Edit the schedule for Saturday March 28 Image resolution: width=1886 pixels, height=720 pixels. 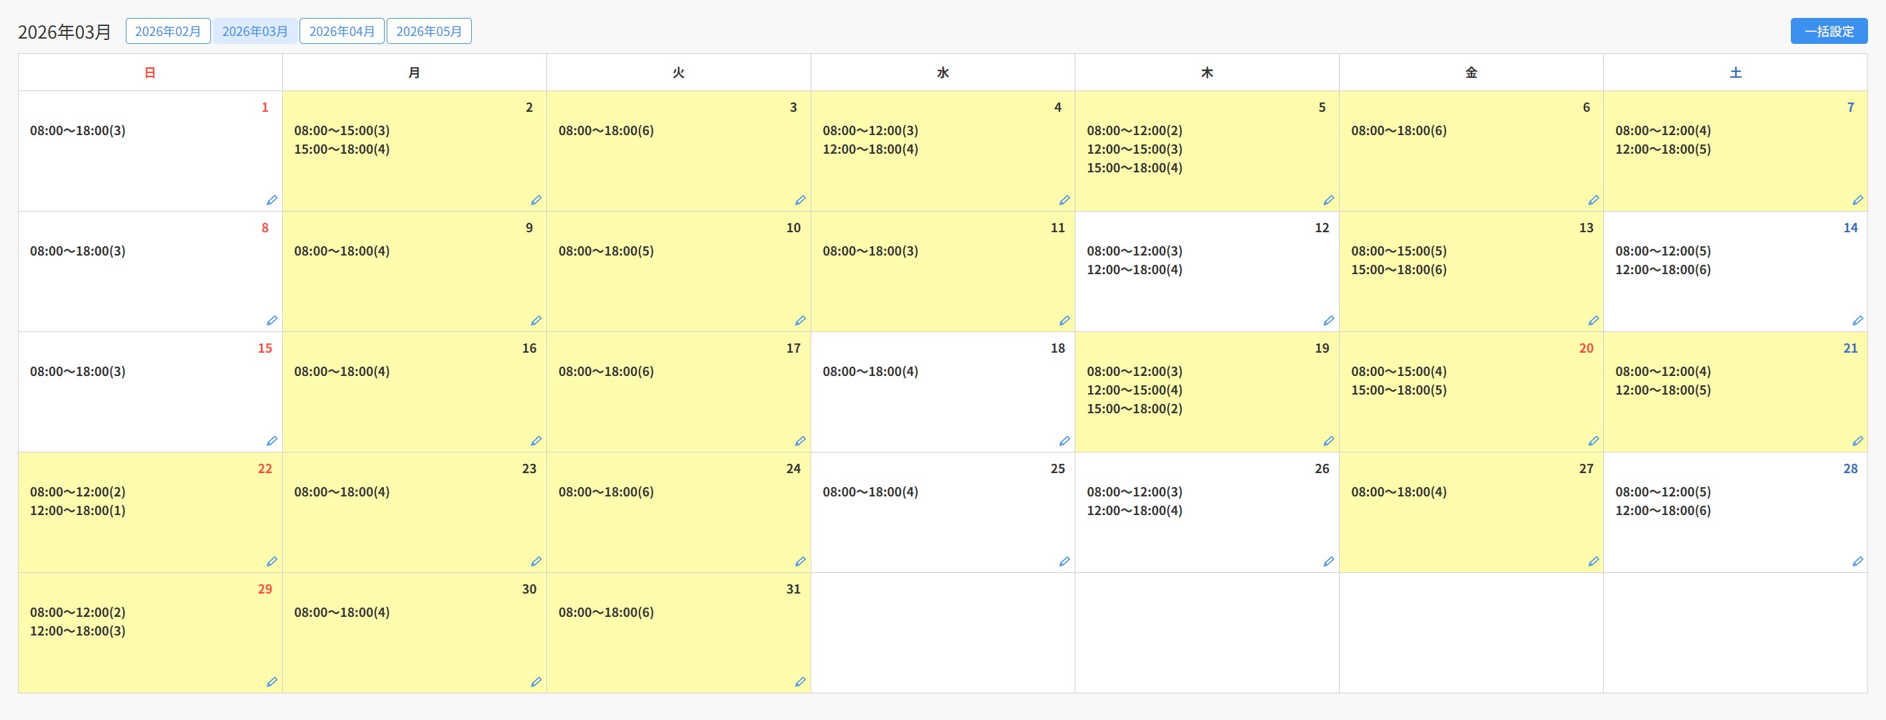1857,561
